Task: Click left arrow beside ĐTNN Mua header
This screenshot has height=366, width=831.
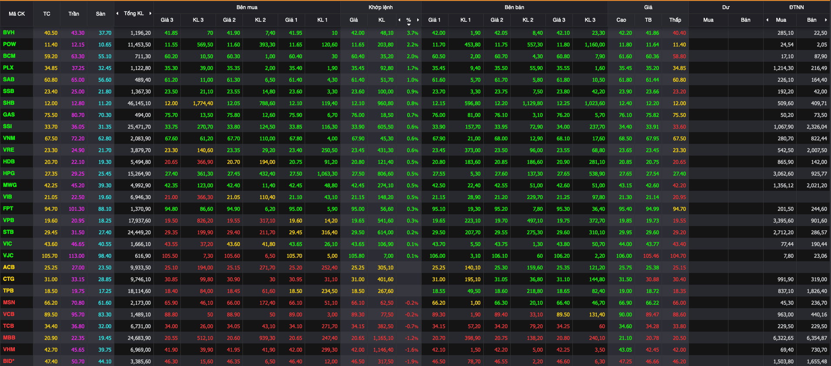Action: (x=767, y=20)
